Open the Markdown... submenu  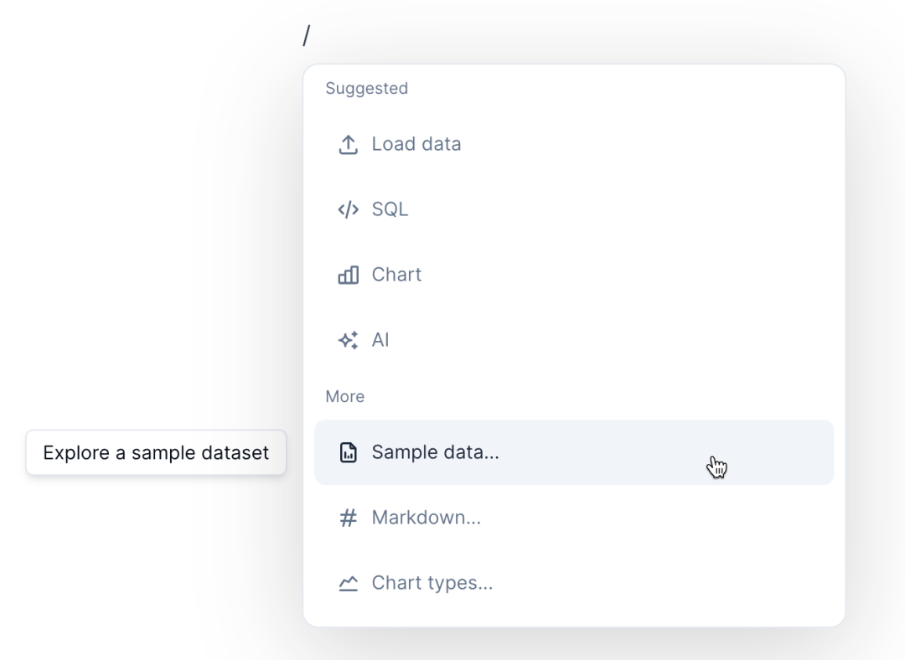pos(426,518)
